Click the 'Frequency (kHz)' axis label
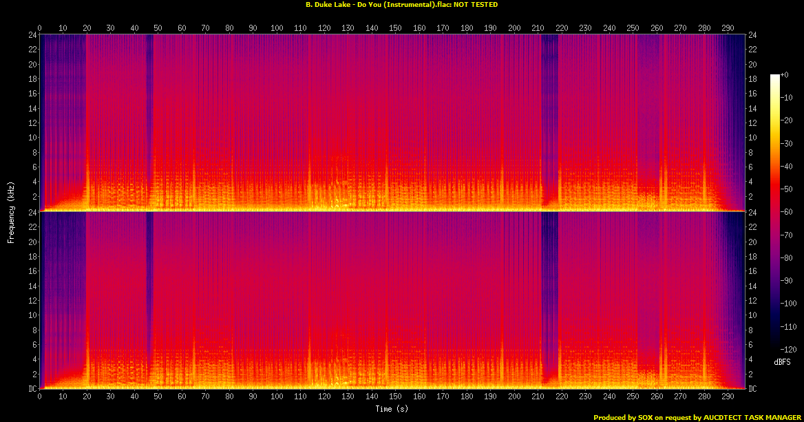Screen dimensions: 804x422 tap(11, 212)
